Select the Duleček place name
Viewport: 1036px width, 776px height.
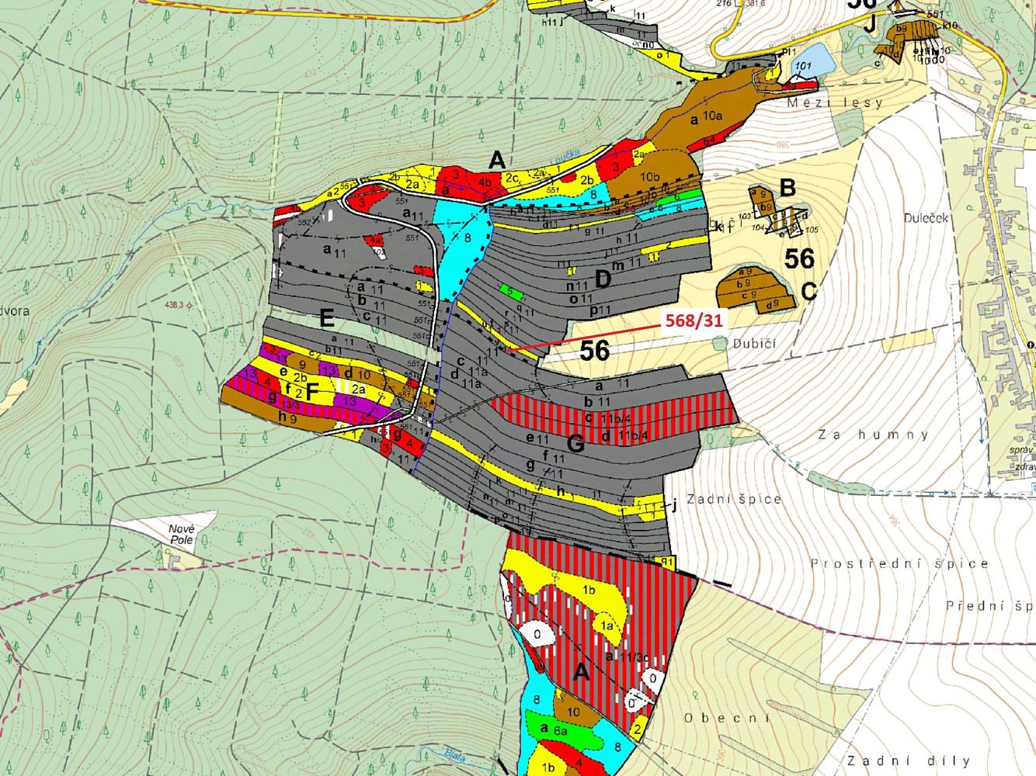[926, 218]
